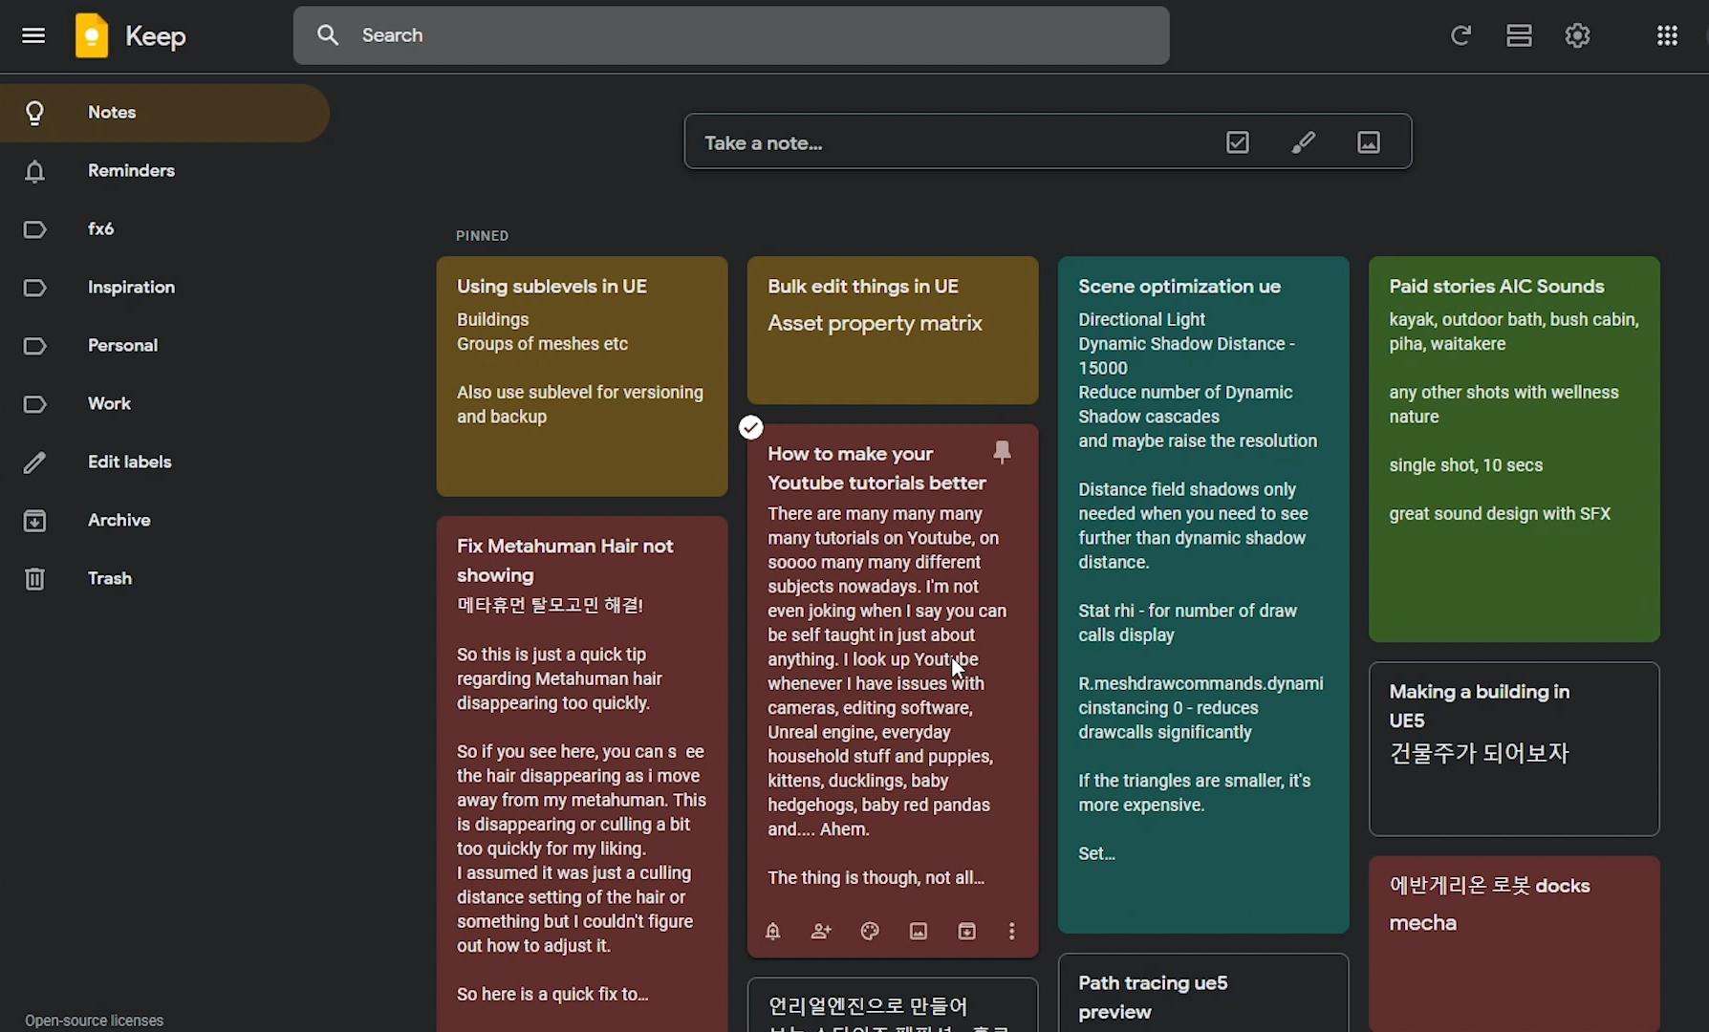Image resolution: width=1709 pixels, height=1032 pixels.
Task: Filter notes by the Inspiration label
Action: pyautogui.click(x=164, y=288)
